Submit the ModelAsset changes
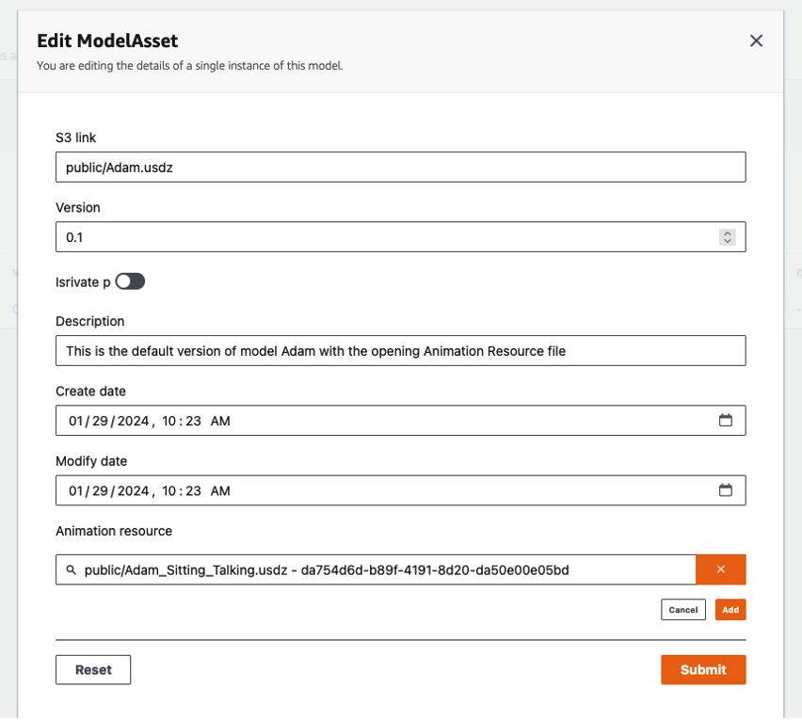802x720 pixels. click(703, 670)
